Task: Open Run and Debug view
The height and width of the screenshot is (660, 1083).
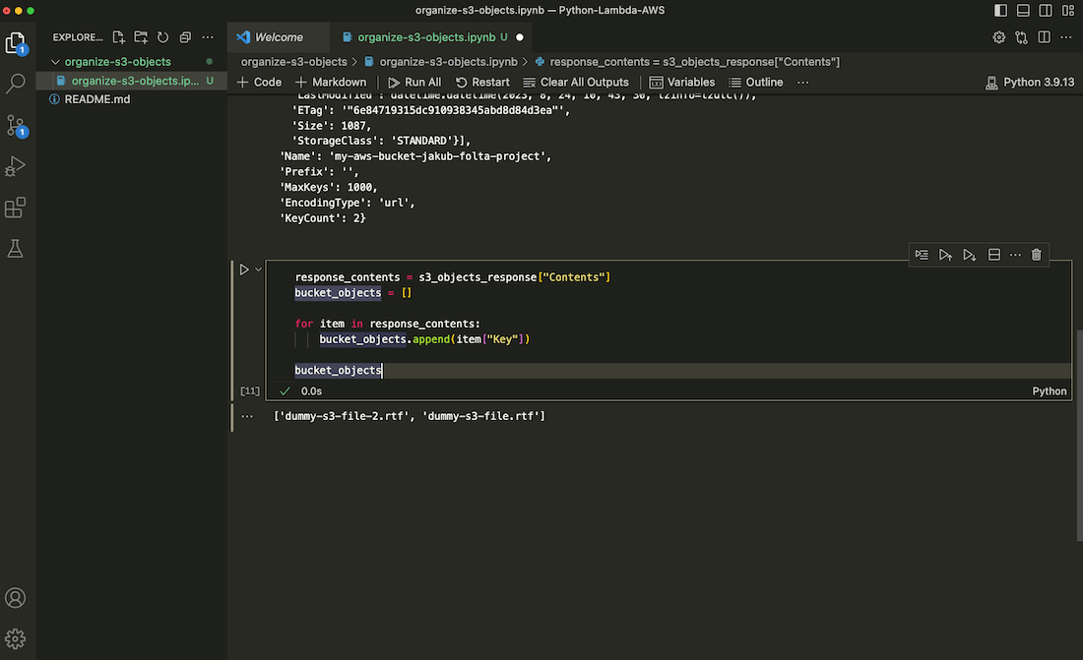Action: tap(16, 166)
